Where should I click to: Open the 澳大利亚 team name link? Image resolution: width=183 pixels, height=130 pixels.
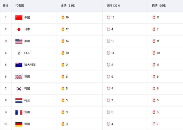tap(30, 65)
